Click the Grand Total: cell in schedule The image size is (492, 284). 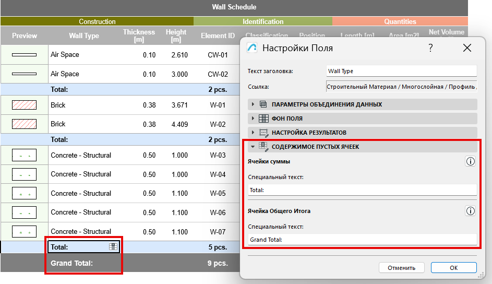72,263
